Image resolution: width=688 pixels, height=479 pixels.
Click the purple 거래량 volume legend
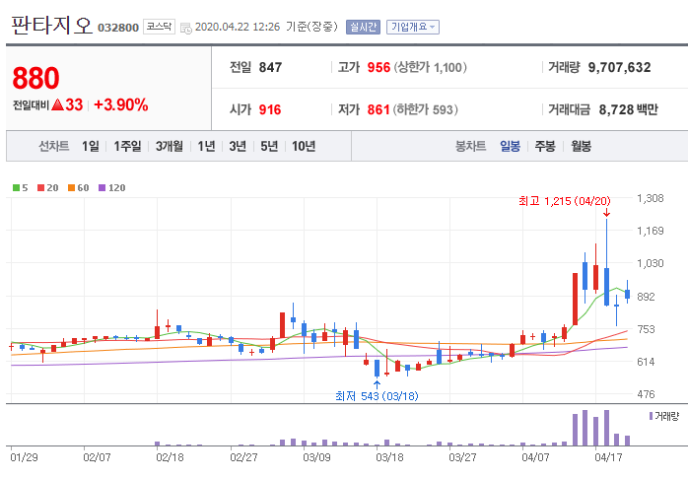point(664,416)
